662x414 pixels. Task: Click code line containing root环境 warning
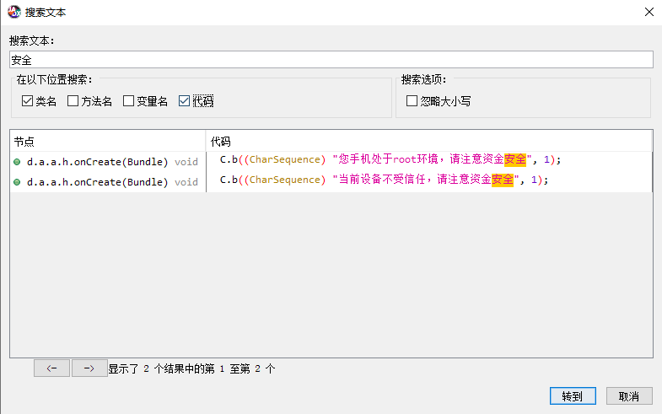coord(390,159)
